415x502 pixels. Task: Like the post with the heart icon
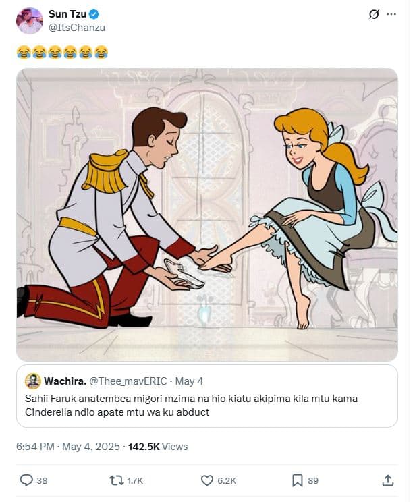pyautogui.click(x=207, y=480)
